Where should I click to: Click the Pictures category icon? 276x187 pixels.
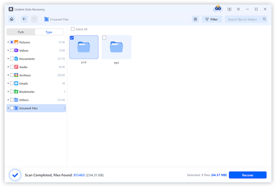point(16,42)
